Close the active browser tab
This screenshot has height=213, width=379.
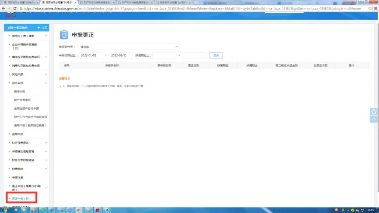tap(75, 2)
